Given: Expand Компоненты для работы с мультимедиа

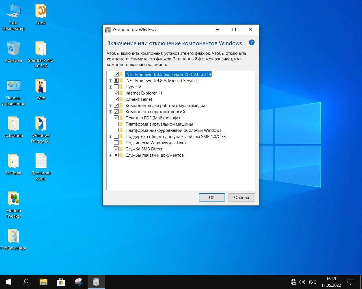Looking at the screenshot, I should click(x=111, y=106).
